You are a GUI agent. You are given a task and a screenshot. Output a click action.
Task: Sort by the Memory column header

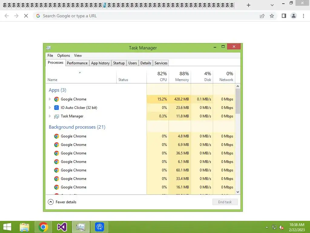pyautogui.click(x=180, y=76)
